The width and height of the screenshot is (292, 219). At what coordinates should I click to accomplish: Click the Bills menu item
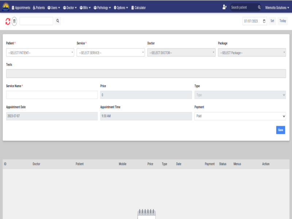click(x=85, y=7)
